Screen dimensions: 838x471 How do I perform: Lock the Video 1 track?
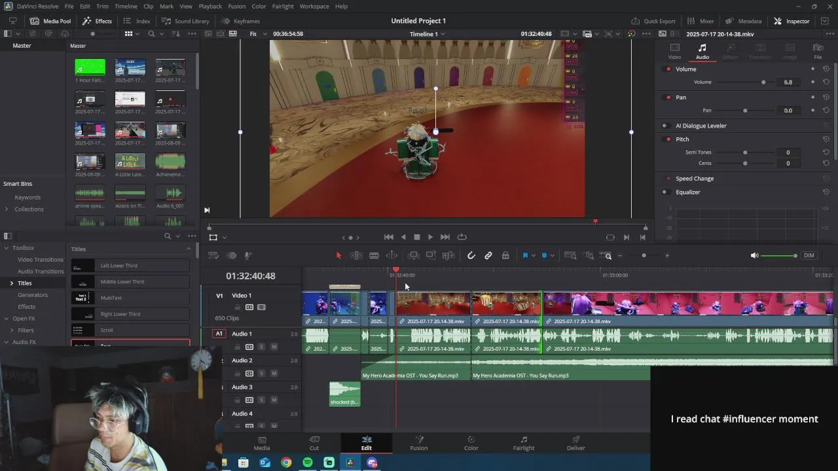point(237,307)
